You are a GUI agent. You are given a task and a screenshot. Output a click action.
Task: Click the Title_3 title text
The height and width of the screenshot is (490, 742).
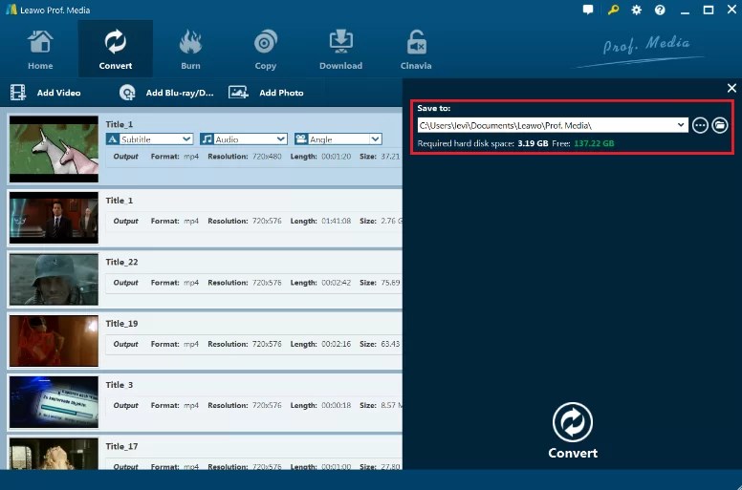pos(120,385)
